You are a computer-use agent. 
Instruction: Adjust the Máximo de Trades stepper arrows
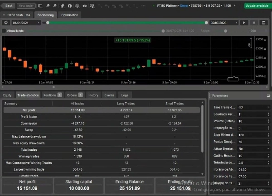268,183
